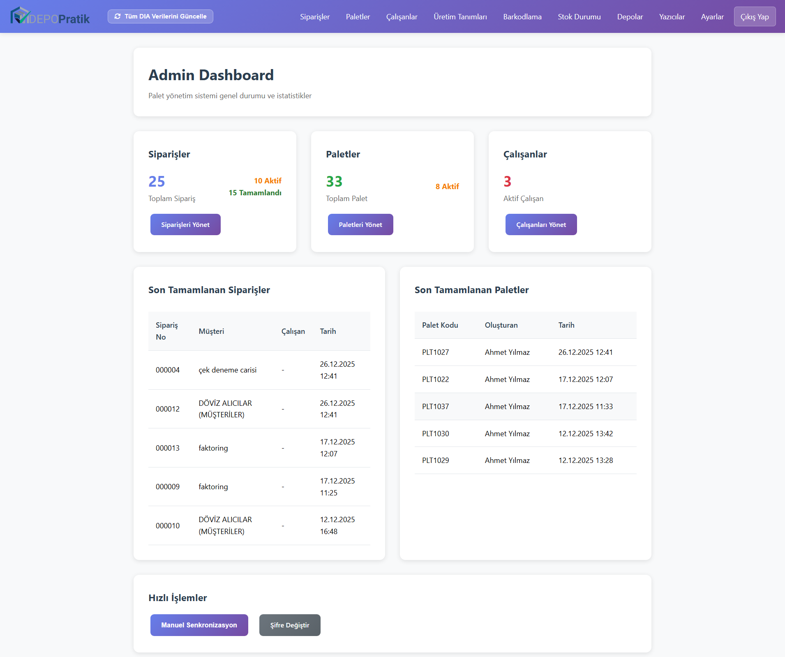Screen dimensions: 785x657
Task: Open the Ayarlar settings page
Action: tap(712, 16)
